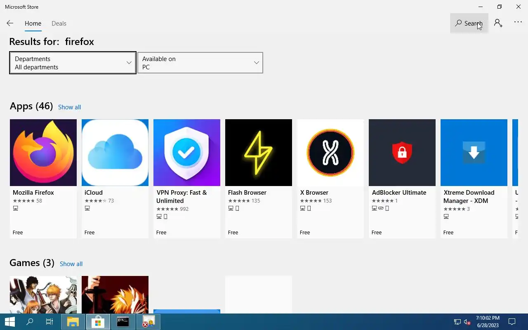Open the first Bleach game thumbnail
This screenshot has width=528, height=330.
[x=43, y=295]
